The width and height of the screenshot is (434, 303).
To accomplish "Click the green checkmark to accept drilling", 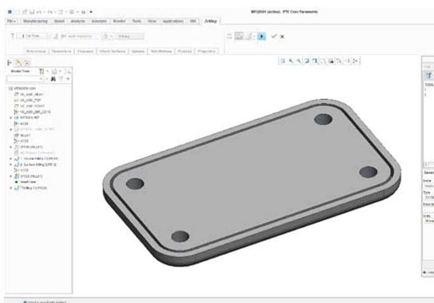I will click(x=274, y=36).
